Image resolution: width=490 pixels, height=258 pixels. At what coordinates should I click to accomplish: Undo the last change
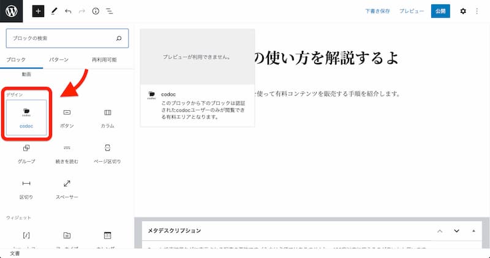coord(68,11)
